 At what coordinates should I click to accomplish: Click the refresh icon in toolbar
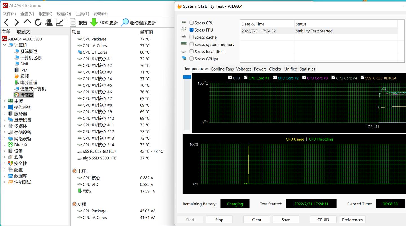[x=38, y=22]
